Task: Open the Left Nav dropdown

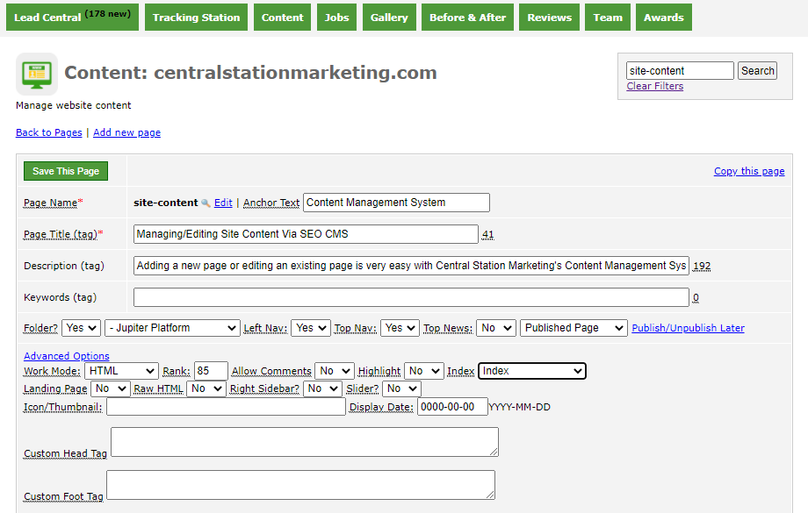Action: (x=311, y=328)
